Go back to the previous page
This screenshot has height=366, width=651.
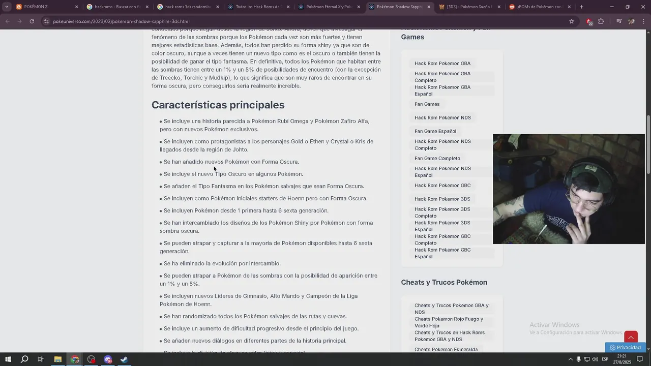[x=8, y=21]
